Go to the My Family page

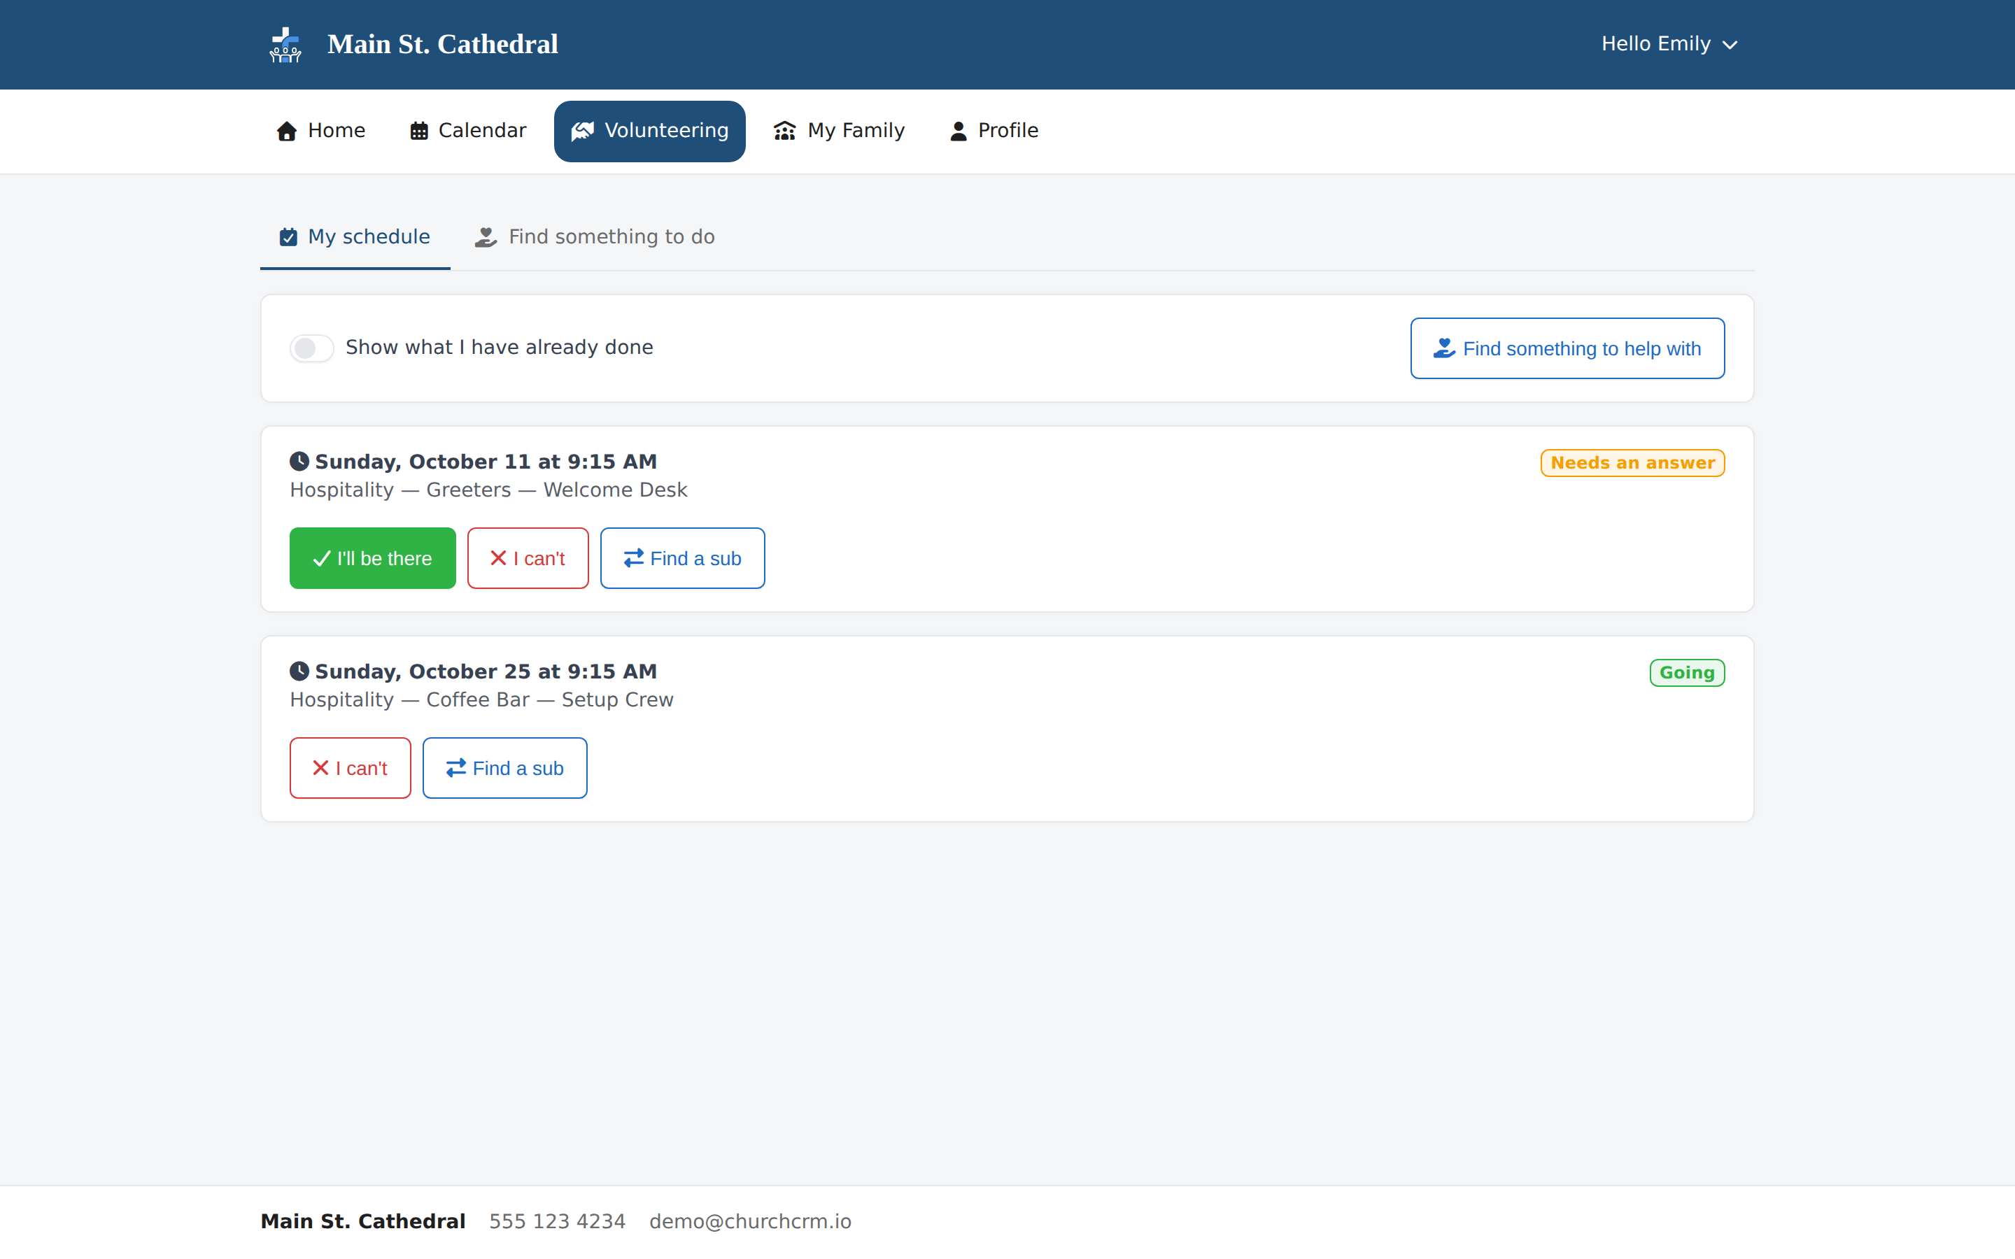(x=840, y=131)
